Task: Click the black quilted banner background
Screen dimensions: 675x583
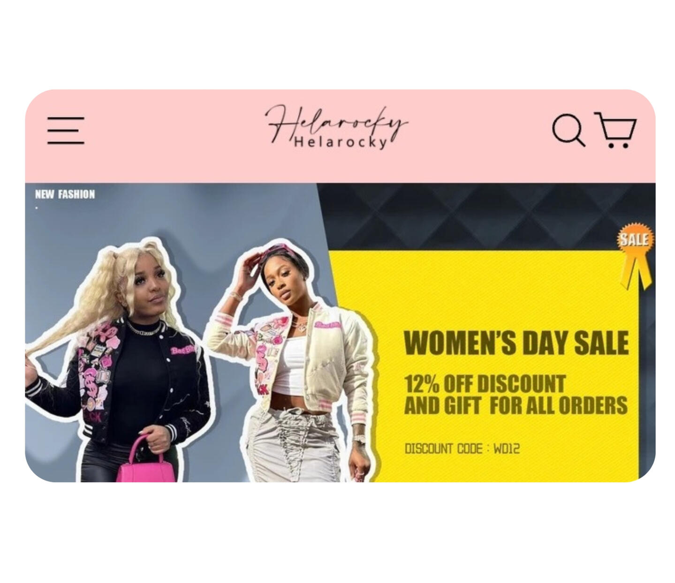Action: 469,216
